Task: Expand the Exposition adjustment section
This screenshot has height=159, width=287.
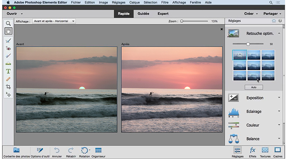Action: pyautogui.click(x=255, y=98)
